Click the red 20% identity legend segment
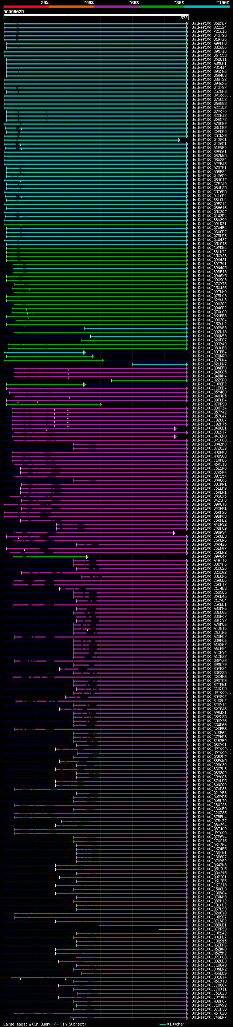The image size is (233, 1027). (x=26, y=7)
